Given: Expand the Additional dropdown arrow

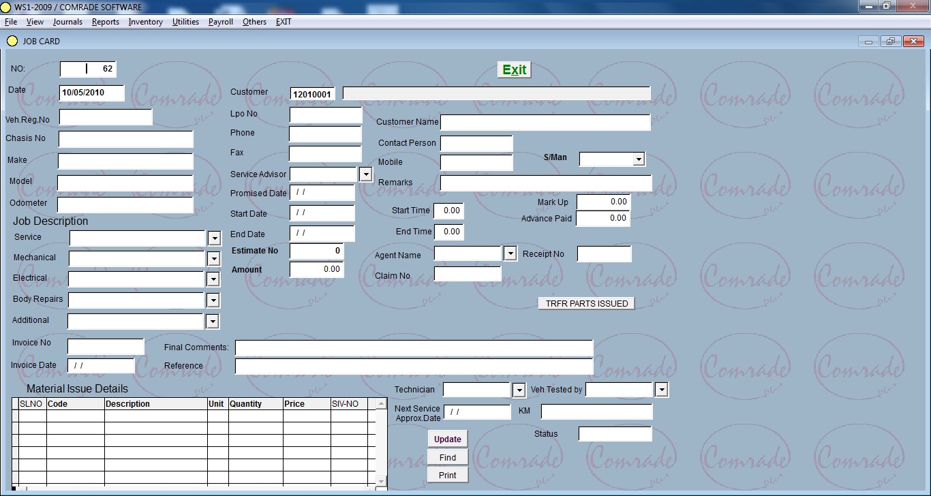Looking at the screenshot, I should click(x=212, y=322).
